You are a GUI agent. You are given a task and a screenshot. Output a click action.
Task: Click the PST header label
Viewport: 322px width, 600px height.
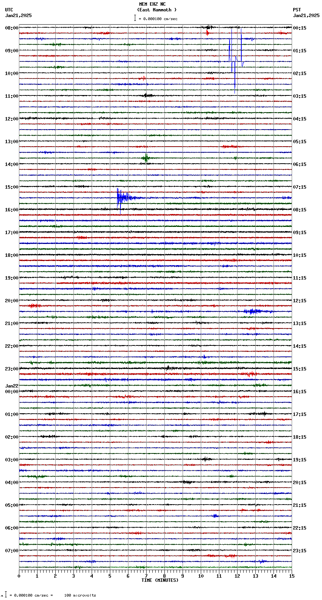click(297, 10)
